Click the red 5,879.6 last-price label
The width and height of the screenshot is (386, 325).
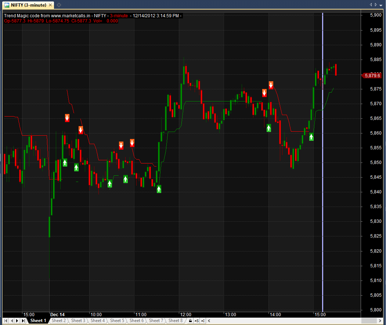[372, 76]
